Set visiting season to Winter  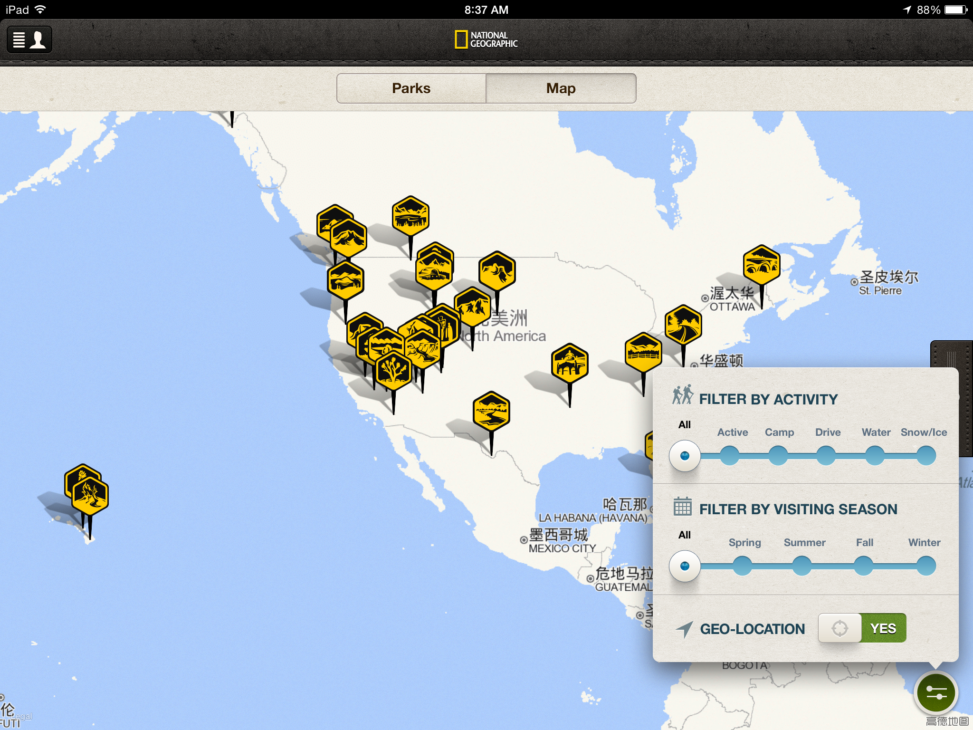click(x=926, y=566)
